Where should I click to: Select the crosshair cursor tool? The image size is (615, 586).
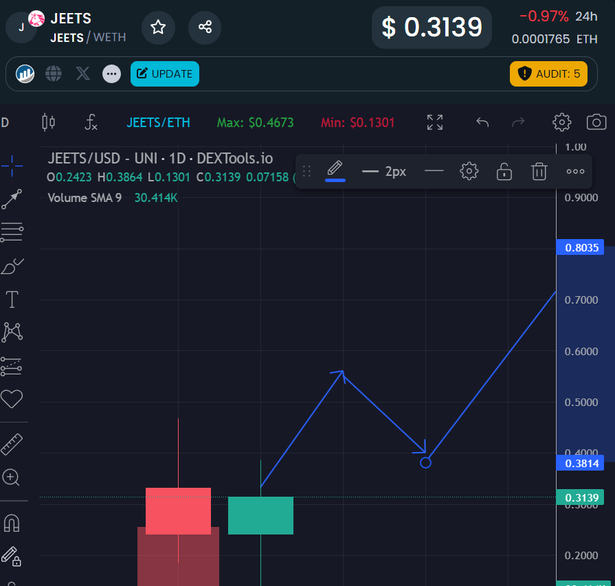pos(12,166)
